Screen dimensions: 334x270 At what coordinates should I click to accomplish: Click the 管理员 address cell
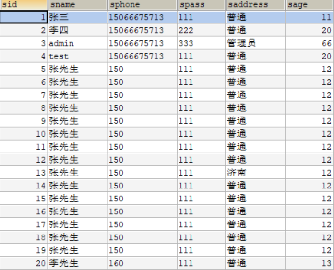(x=255, y=43)
